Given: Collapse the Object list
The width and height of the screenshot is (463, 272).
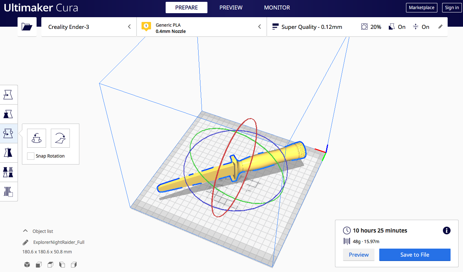Looking at the screenshot, I should (x=26, y=231).
